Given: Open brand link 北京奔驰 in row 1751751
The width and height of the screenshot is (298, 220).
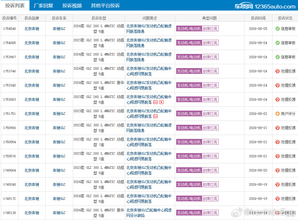Looking at the screenshot, I should click(32, 114).
